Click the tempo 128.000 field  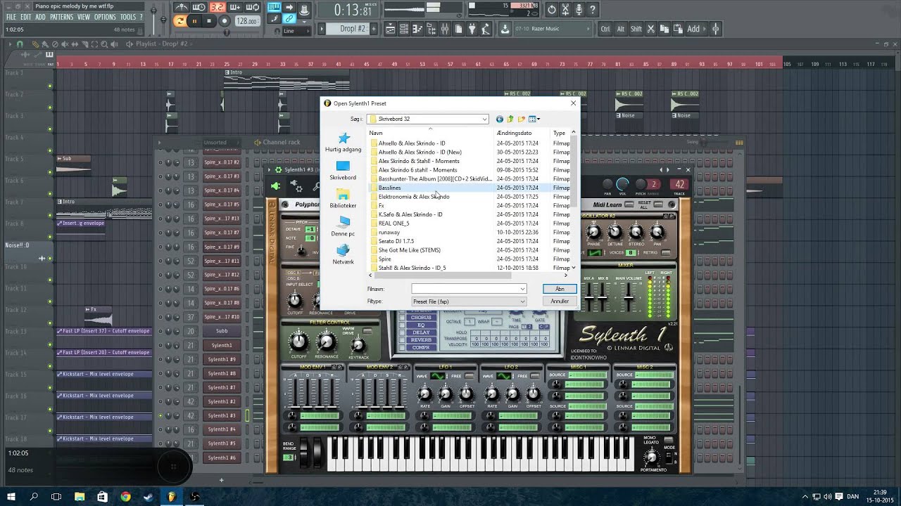click(x=247, y=21)
